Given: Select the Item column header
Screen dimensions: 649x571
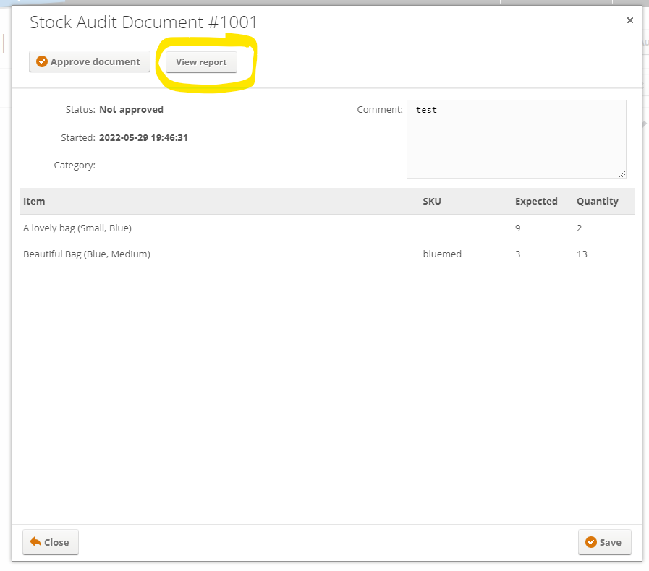Looking at the screenshot, I should click(34, 202).
